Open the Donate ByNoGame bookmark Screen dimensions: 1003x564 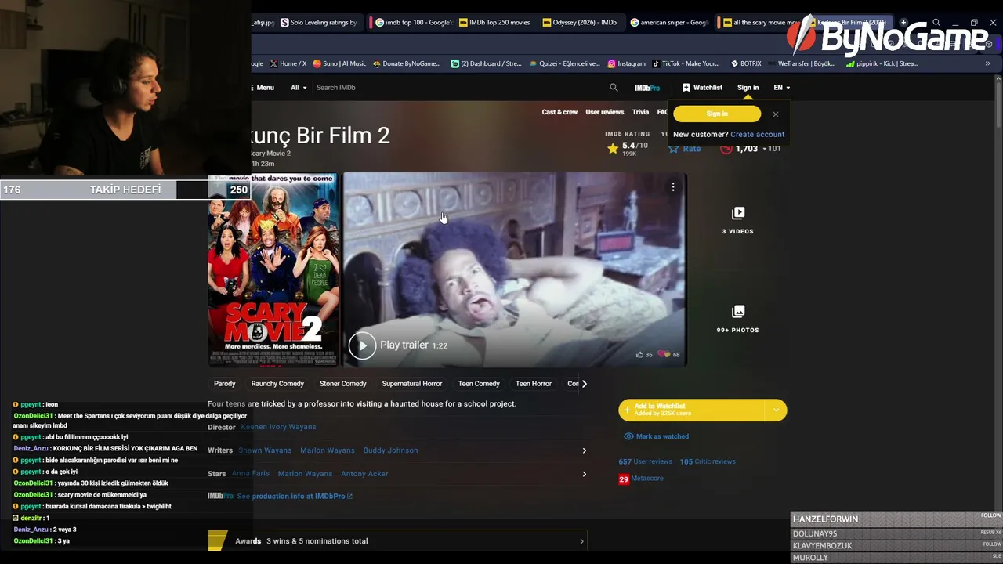407,63
